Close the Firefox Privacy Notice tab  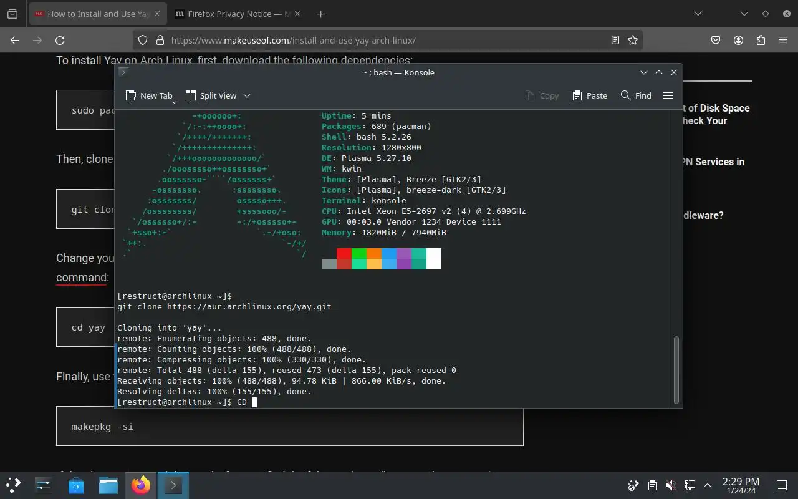(x=298, y=14)
